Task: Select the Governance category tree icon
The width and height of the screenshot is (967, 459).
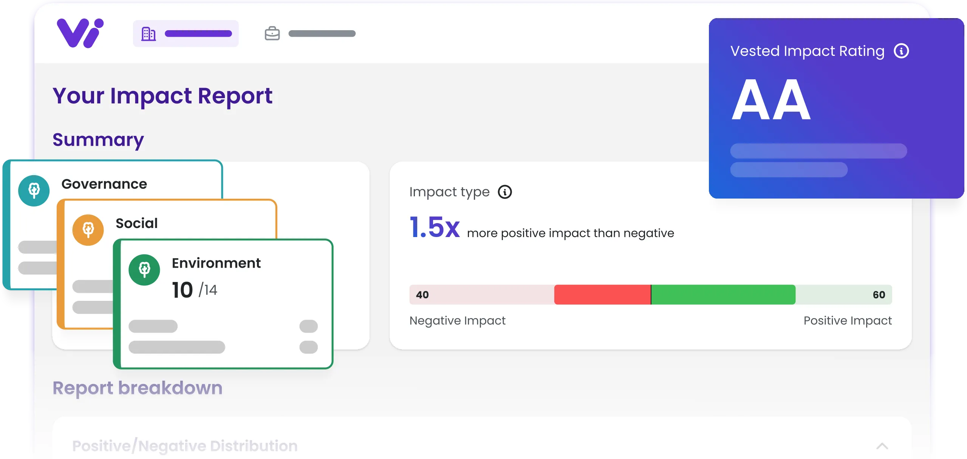Action: click(34, 191)
